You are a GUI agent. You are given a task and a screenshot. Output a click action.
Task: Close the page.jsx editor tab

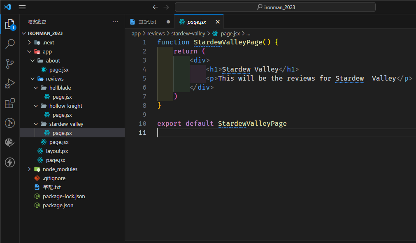pos(218,22)
